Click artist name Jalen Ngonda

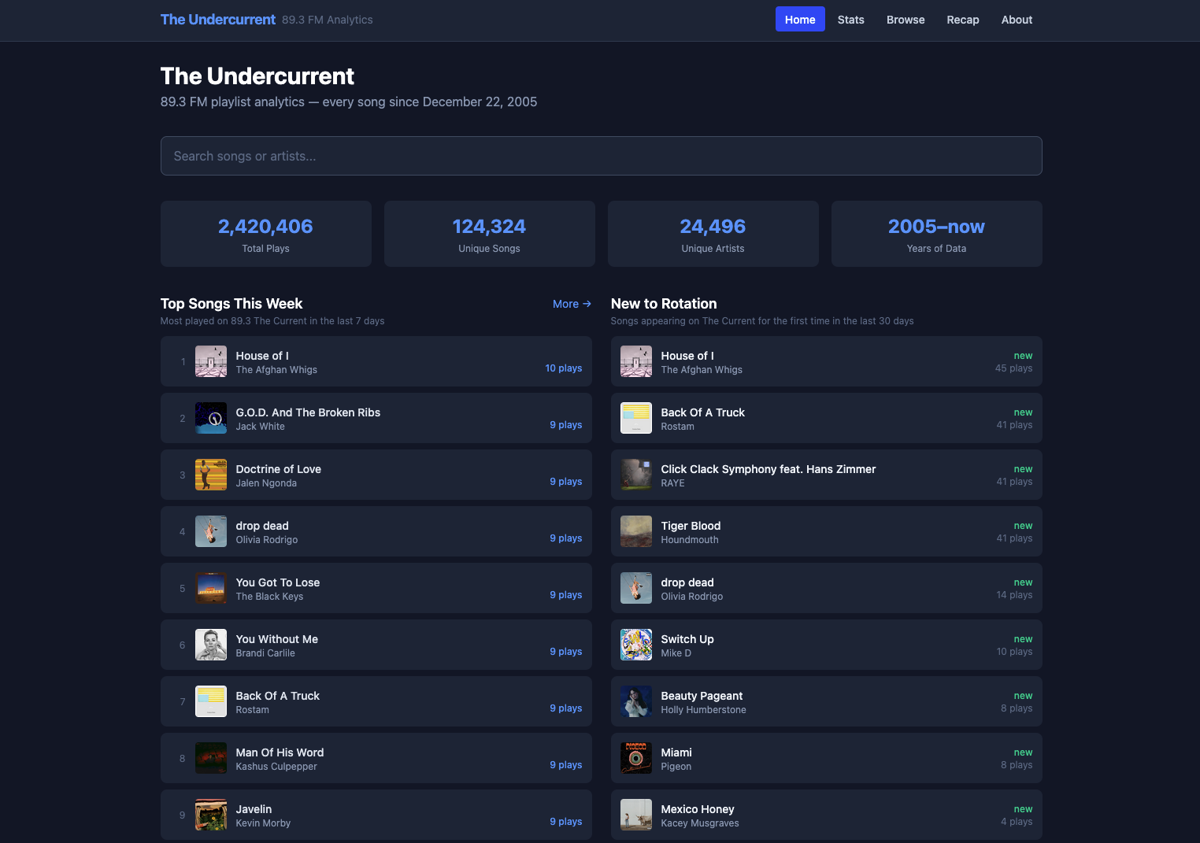pos(266,483)
